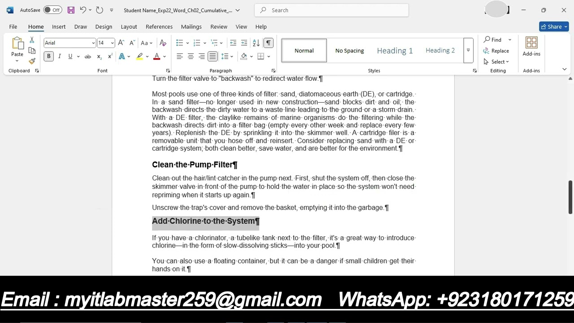This screenshot has width=574, height=323.
Task: Click Replace in Editing group
Action: click(496, 51)
